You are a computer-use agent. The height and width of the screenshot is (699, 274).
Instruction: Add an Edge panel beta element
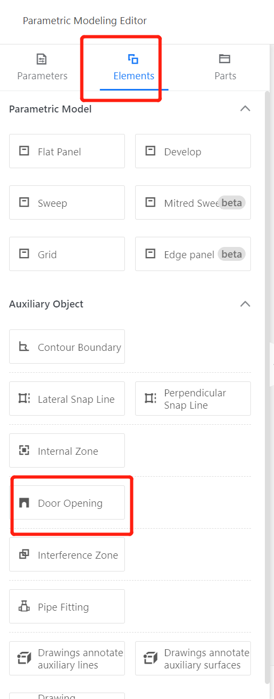(x=193, y=254)
